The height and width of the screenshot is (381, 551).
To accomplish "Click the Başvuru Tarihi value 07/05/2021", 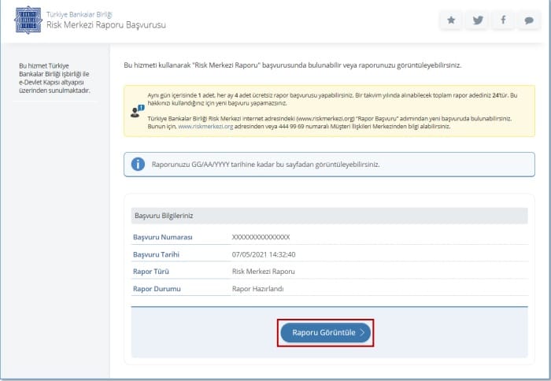I will (x=264, y=254).
